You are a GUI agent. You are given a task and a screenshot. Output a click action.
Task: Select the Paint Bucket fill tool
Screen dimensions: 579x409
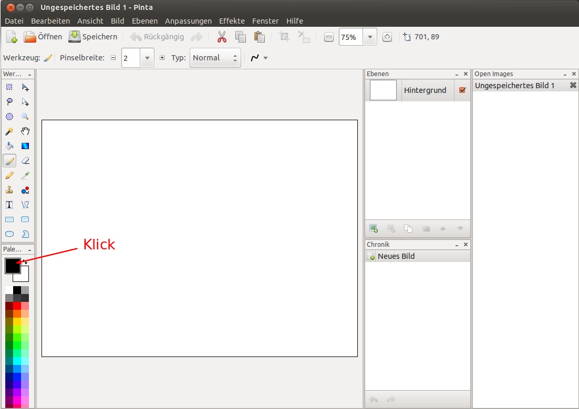click(x=9, y=146)
